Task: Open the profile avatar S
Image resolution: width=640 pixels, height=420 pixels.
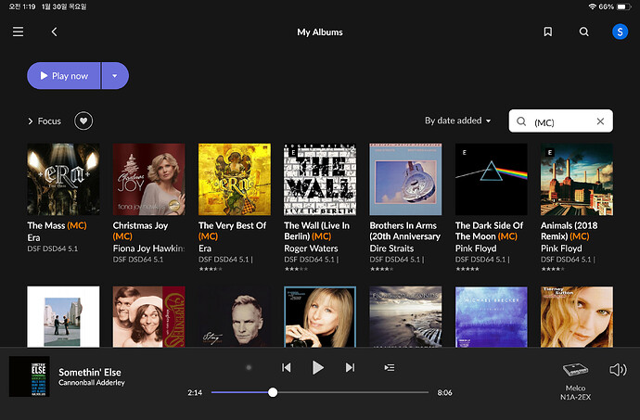Action: click(620, 32)
